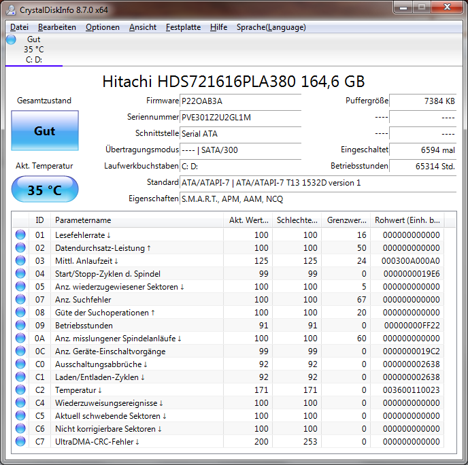The height and width of the screenshot is (465, 468).
Task: Click the Grenzwer... column header
Action: 346,220
